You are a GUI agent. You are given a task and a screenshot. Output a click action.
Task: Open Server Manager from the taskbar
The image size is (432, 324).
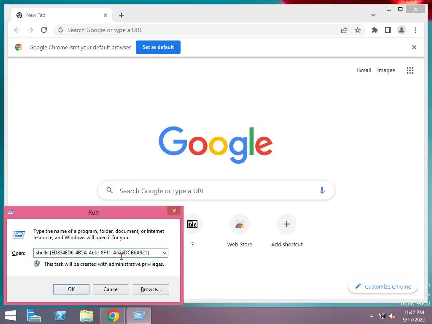(34, 316)
